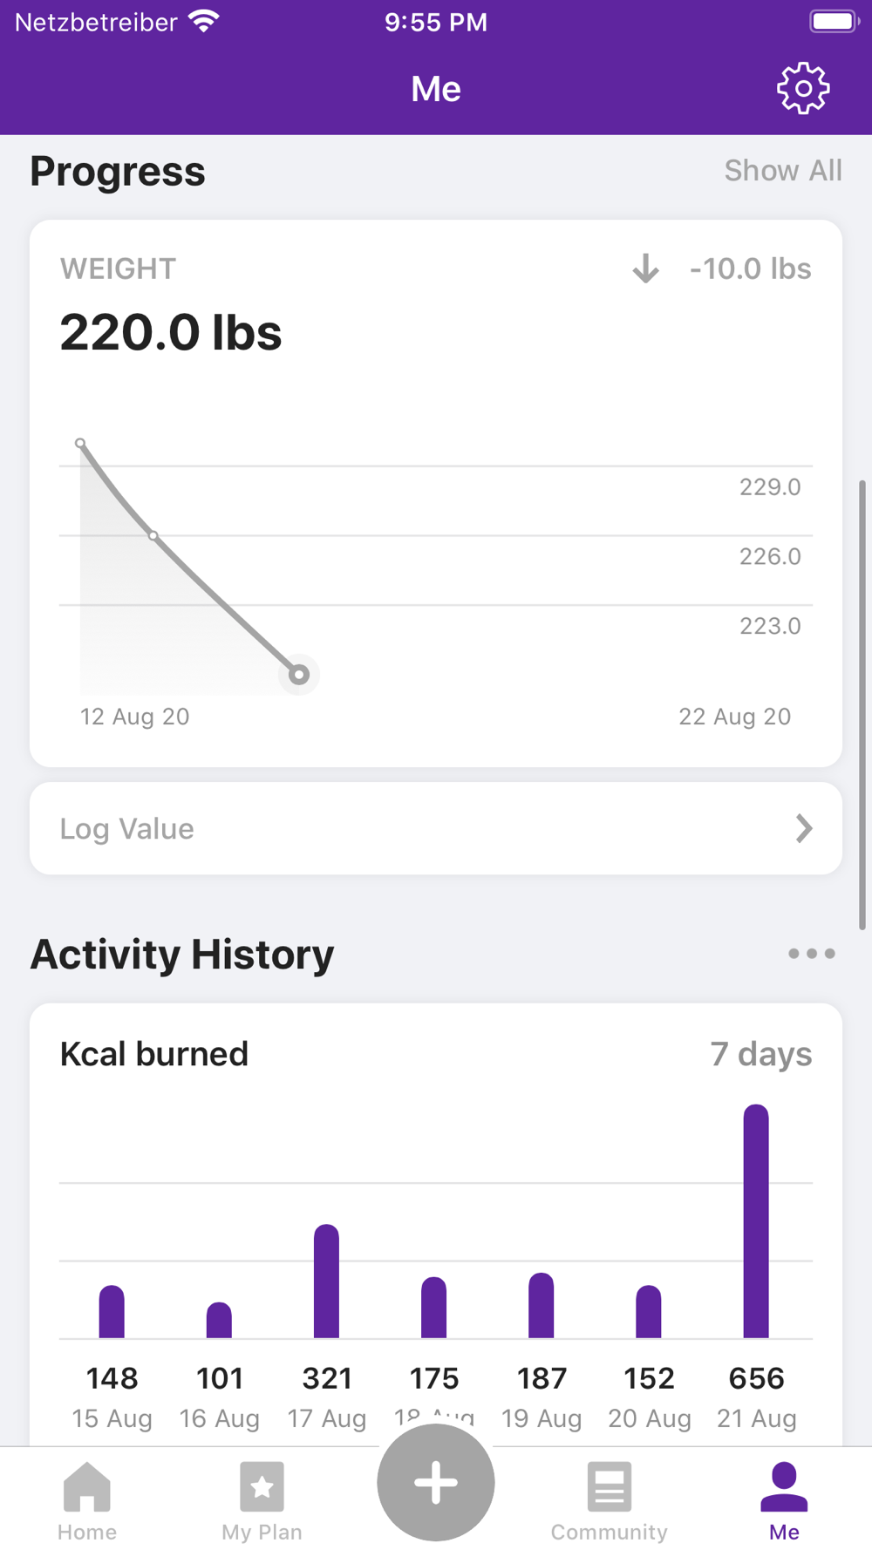The width and height of the screenshot is (872, 1550).
Task: Open Activity History three-dots menu
Action: coord(811,954)
